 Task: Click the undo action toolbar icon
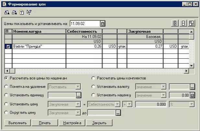[x=7, y=12]
